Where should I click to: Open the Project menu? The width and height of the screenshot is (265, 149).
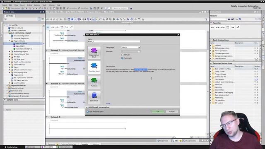click(4, 5)
